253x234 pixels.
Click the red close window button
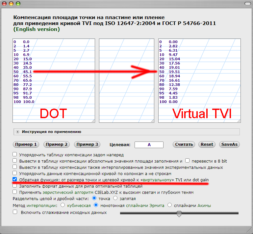click(x=4, y=4)
